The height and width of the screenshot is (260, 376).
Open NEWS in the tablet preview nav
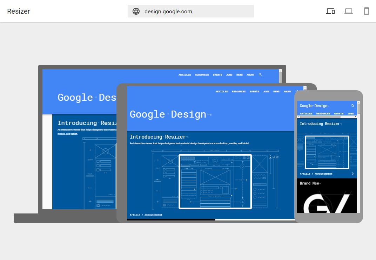[276, 92]
